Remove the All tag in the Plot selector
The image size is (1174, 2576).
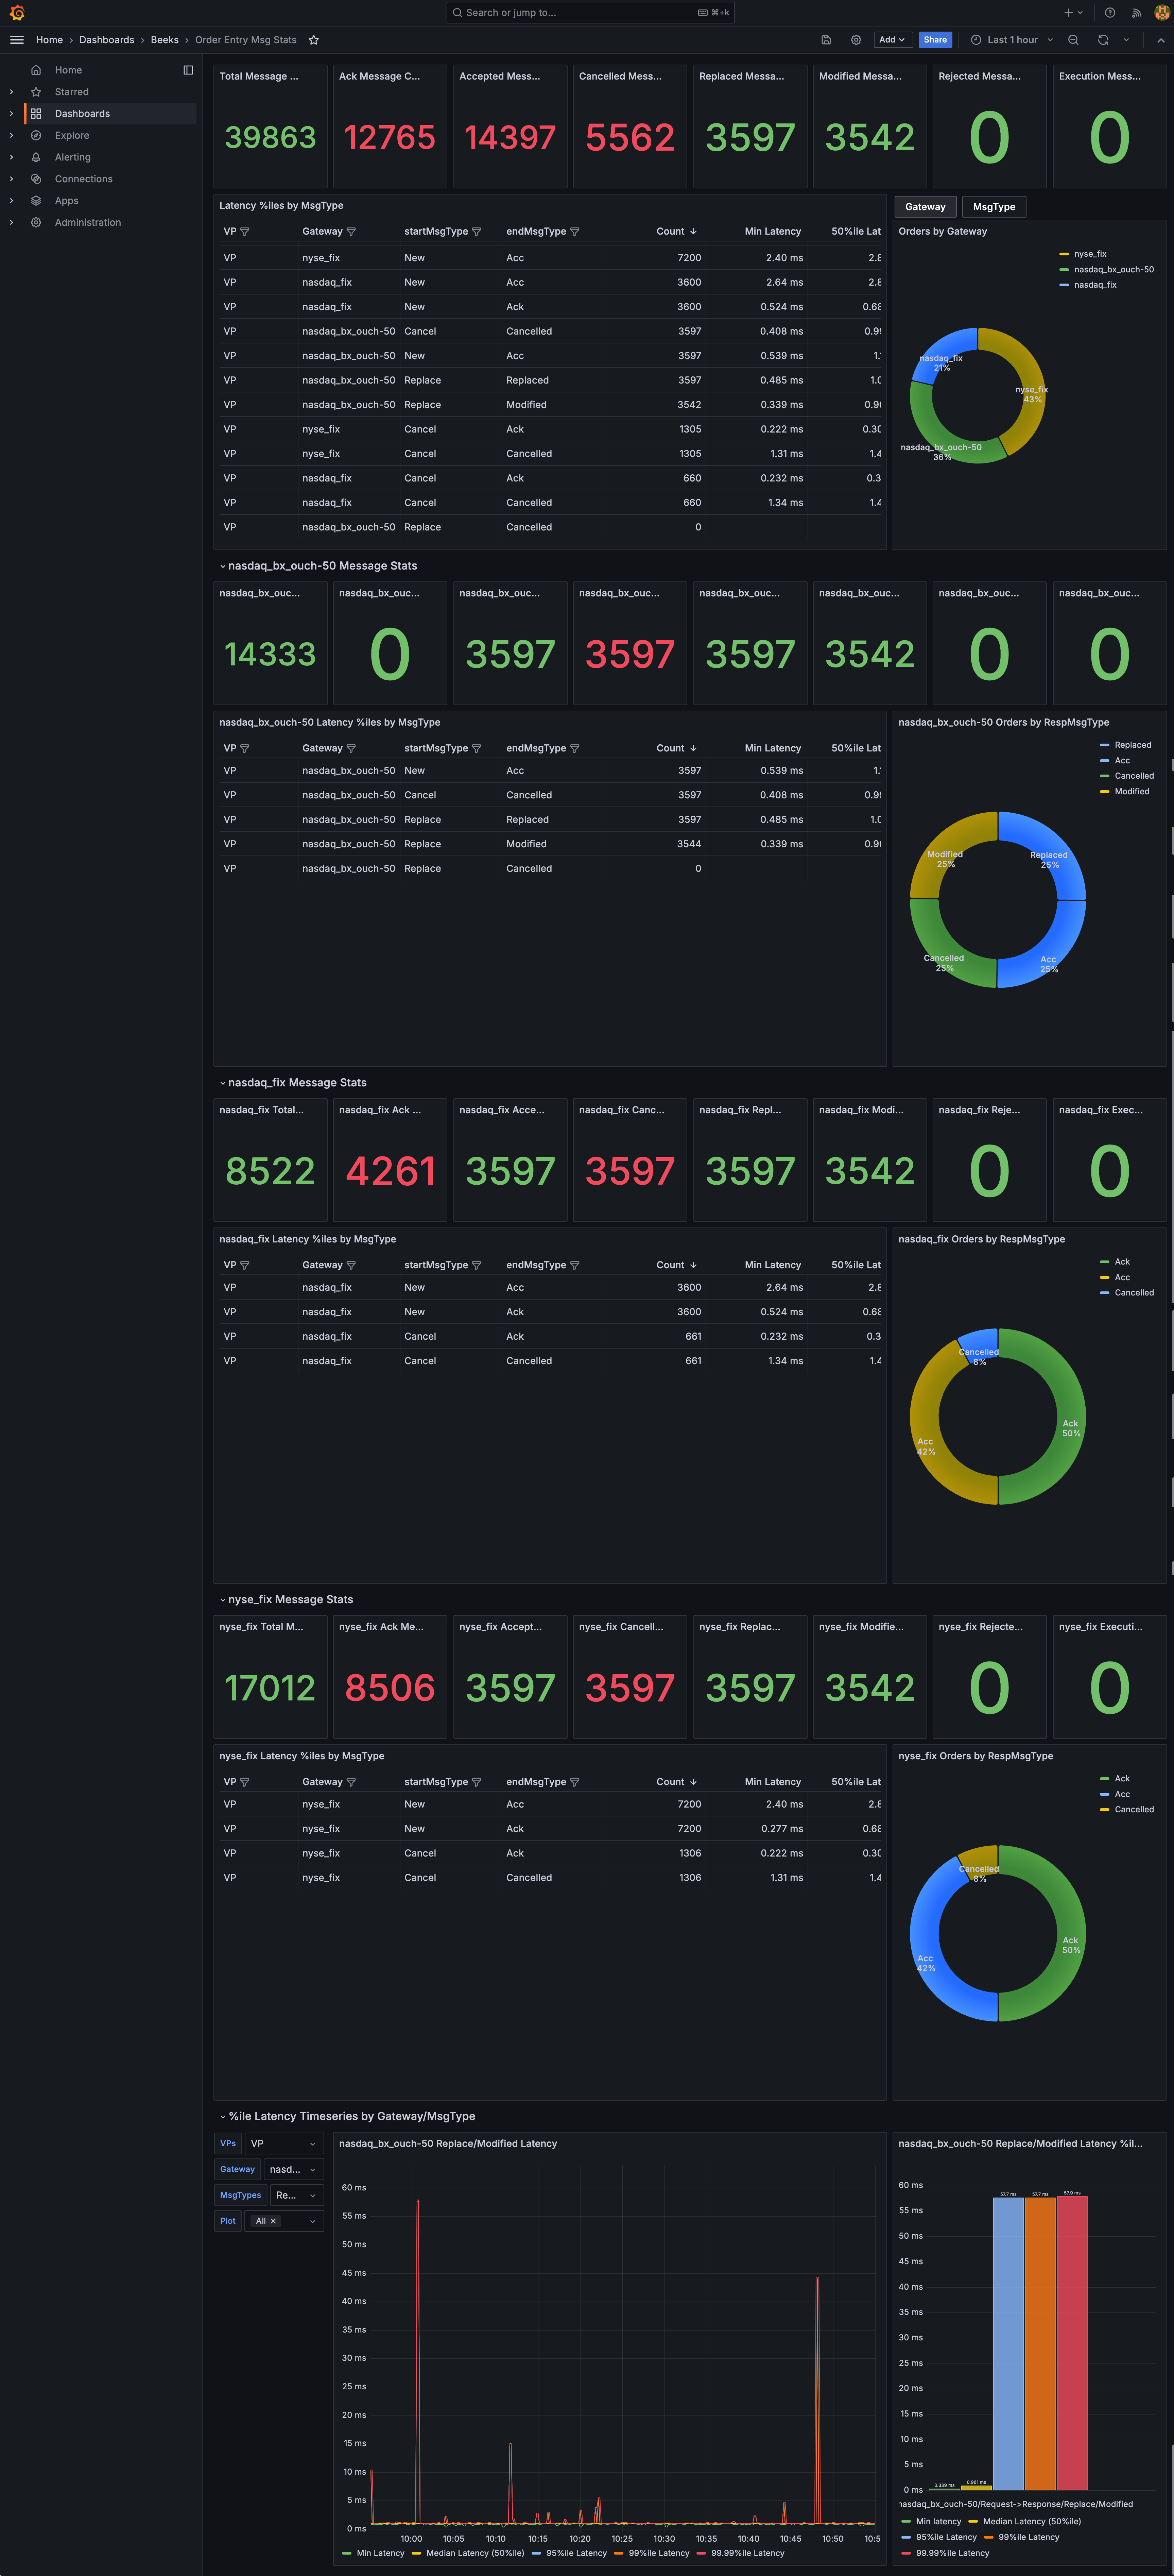(273, 2221)
